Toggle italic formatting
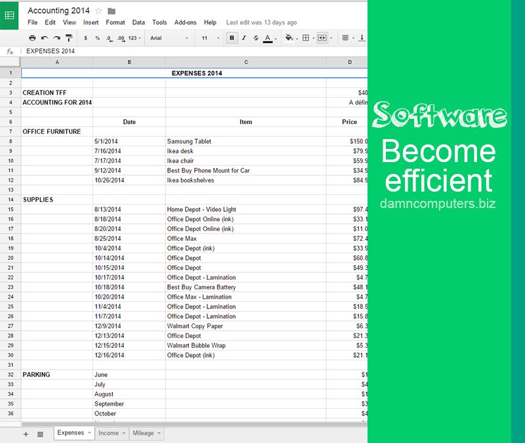Screen dimensions: 525x443 244,38
